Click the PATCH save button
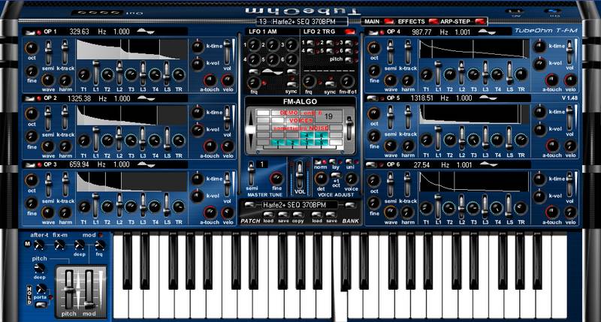The height and width of the screenshot is (322, 601). pos(283,215)
